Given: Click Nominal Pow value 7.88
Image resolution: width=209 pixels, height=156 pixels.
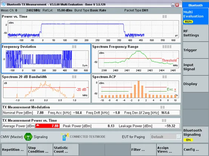Looking at the screenshot, I should [40, 113].
